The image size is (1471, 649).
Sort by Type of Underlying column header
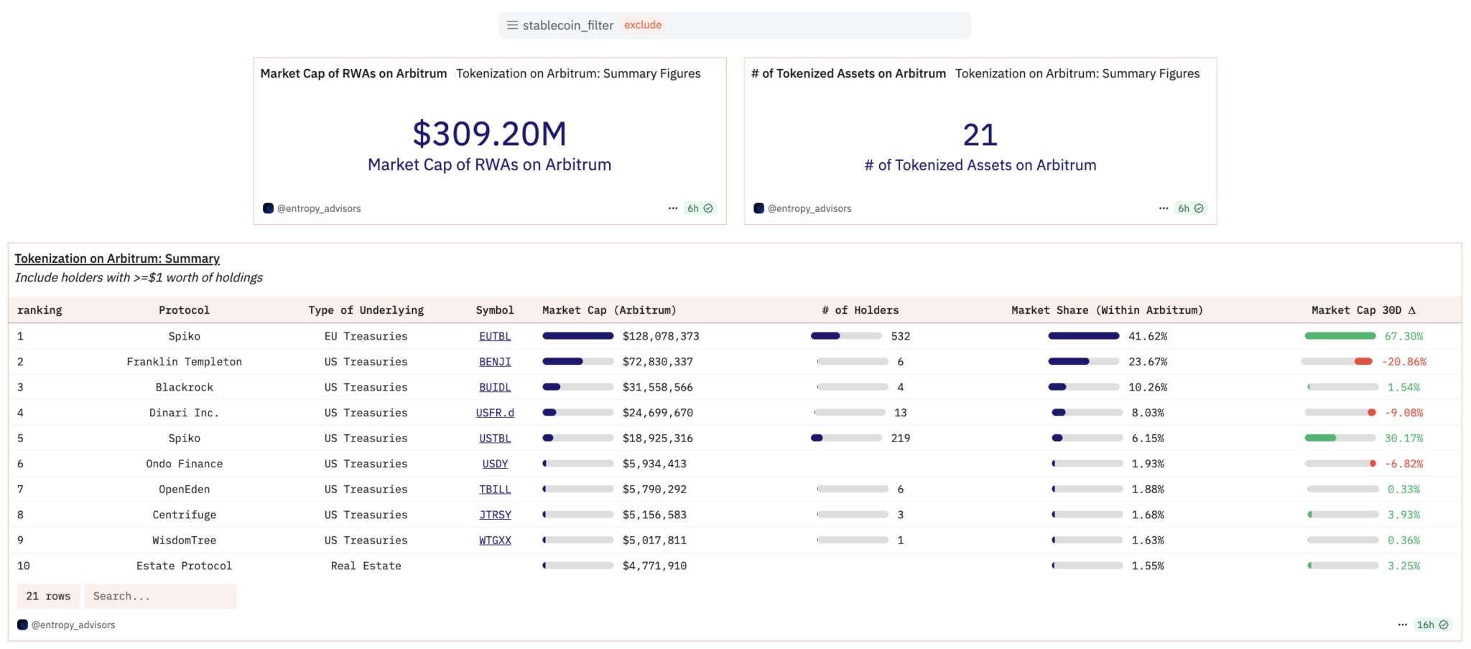tap(366, 310)
